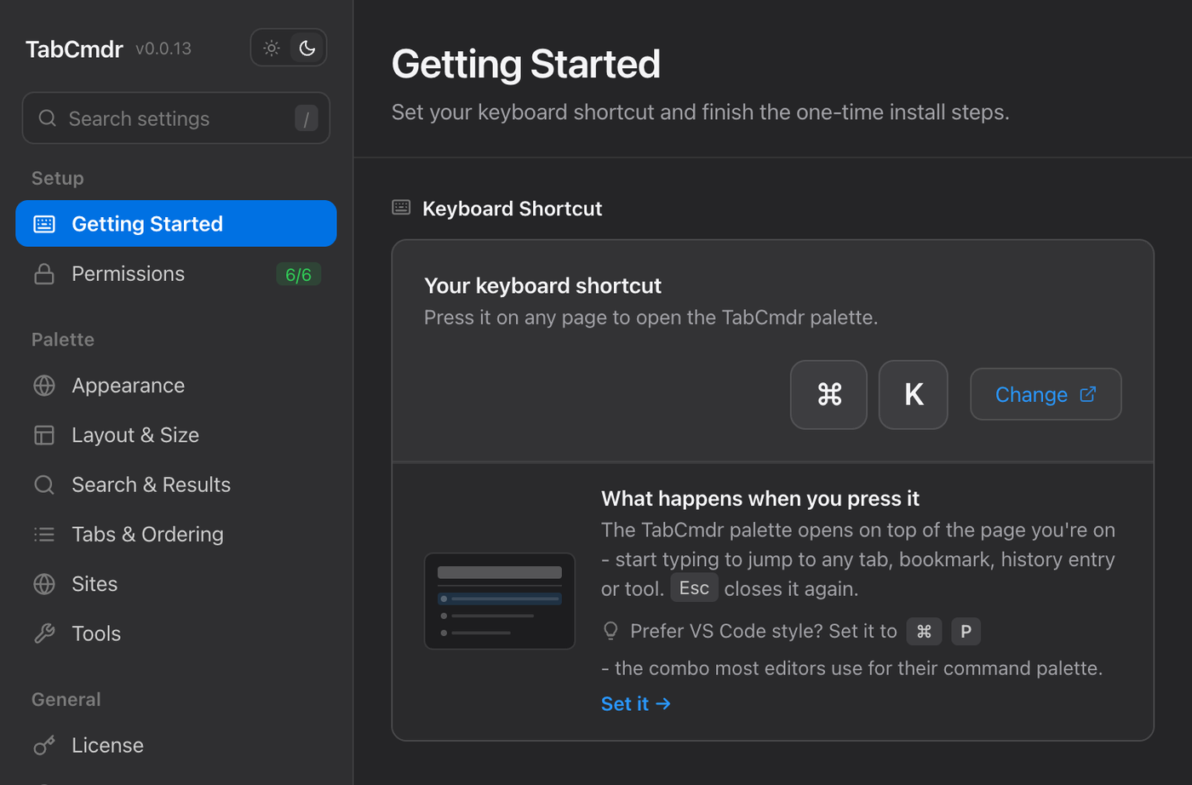This screenshot has width=1192, height=785.
Task: Open the Tools settings
Action: click(x=176, y=633)
